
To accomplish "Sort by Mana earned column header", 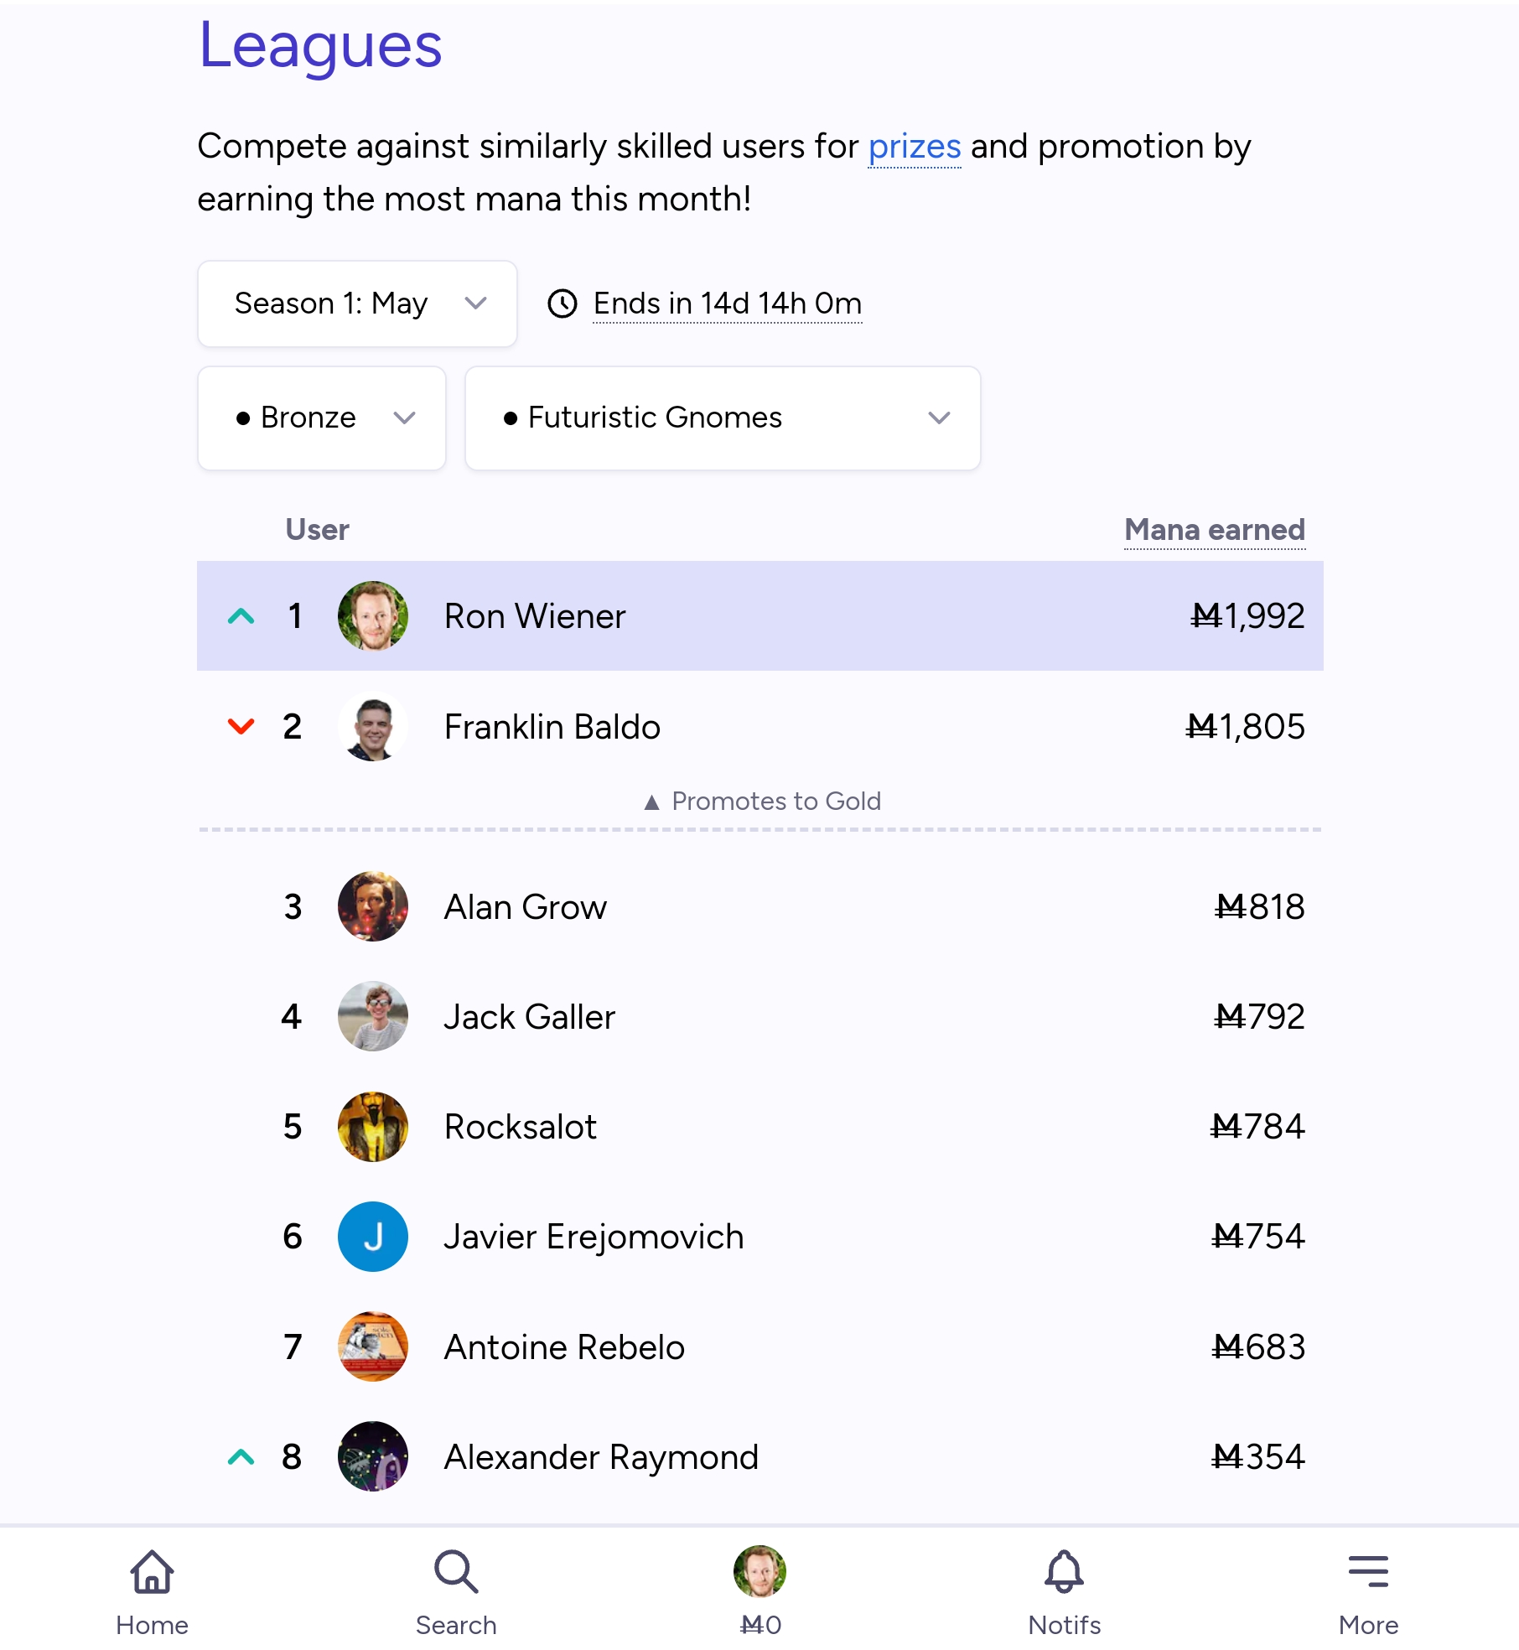I will (x=1215, y=530).
